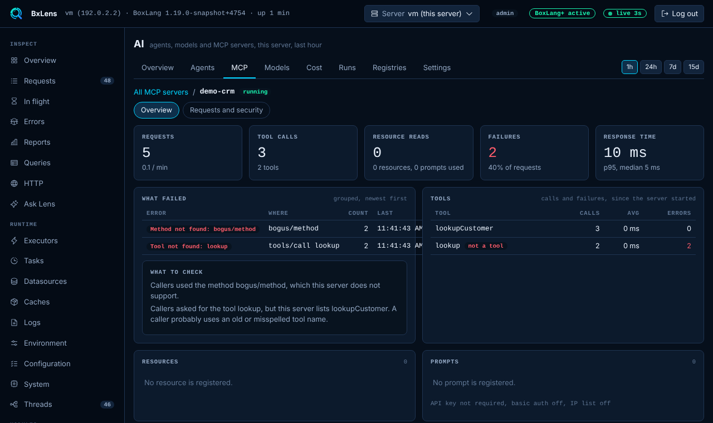Image resolution: width=713 pixels, height=423 pixels.
Task: Switch time range to 7d
Action: (672, 67)
